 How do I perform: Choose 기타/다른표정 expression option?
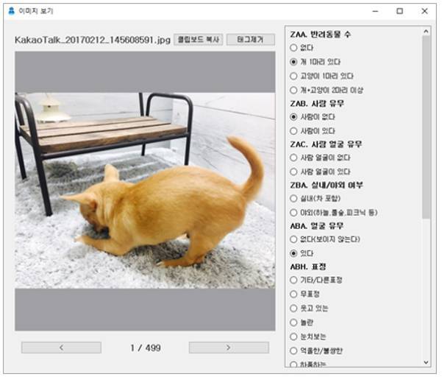tap(316, 280)
